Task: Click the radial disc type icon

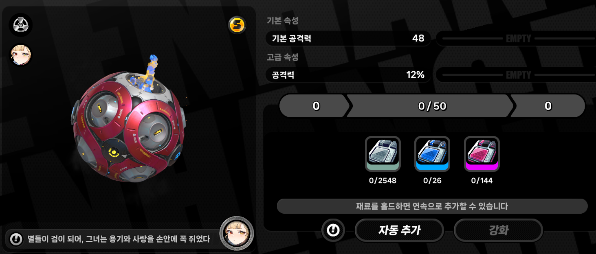Action: [x=20, y=25]
